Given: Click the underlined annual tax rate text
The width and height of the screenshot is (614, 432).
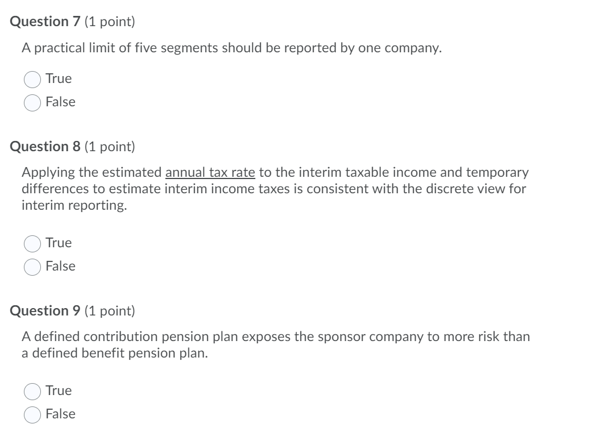Looking at the screenshot, I should tap(209, 172).
